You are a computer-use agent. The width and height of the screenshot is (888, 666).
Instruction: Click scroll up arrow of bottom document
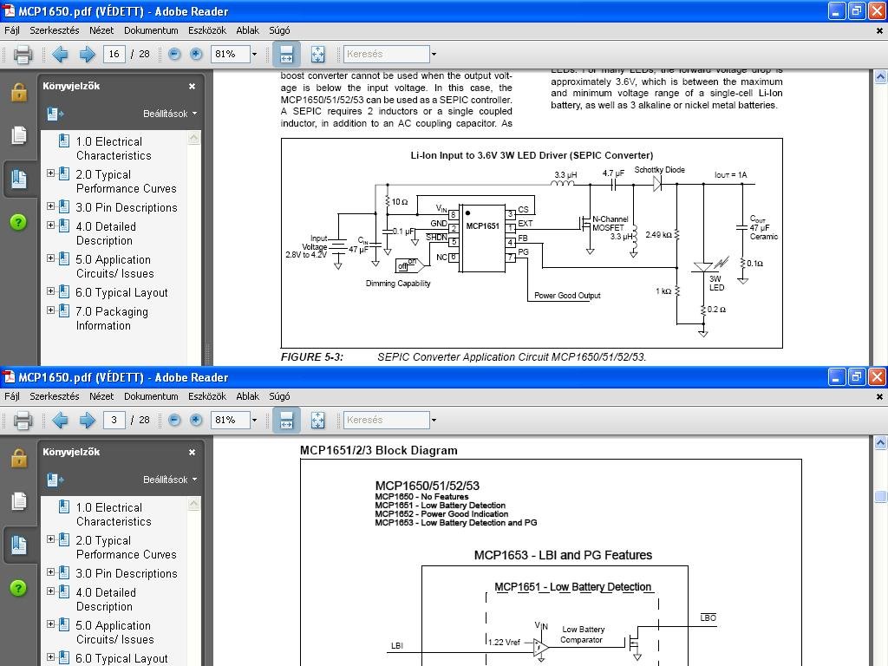[x=880, y=442]
